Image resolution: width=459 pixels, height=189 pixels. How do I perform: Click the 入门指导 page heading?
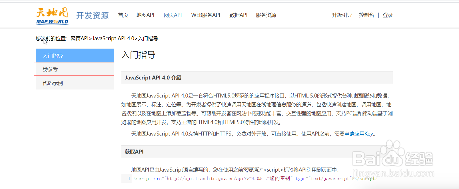click(x=139, y=55)
